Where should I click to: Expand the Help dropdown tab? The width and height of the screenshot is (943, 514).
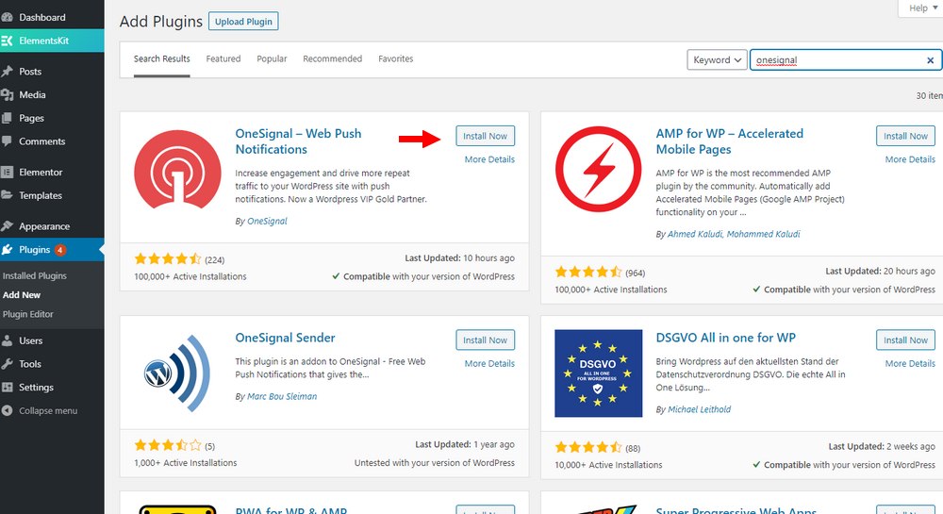coord(923,8)
